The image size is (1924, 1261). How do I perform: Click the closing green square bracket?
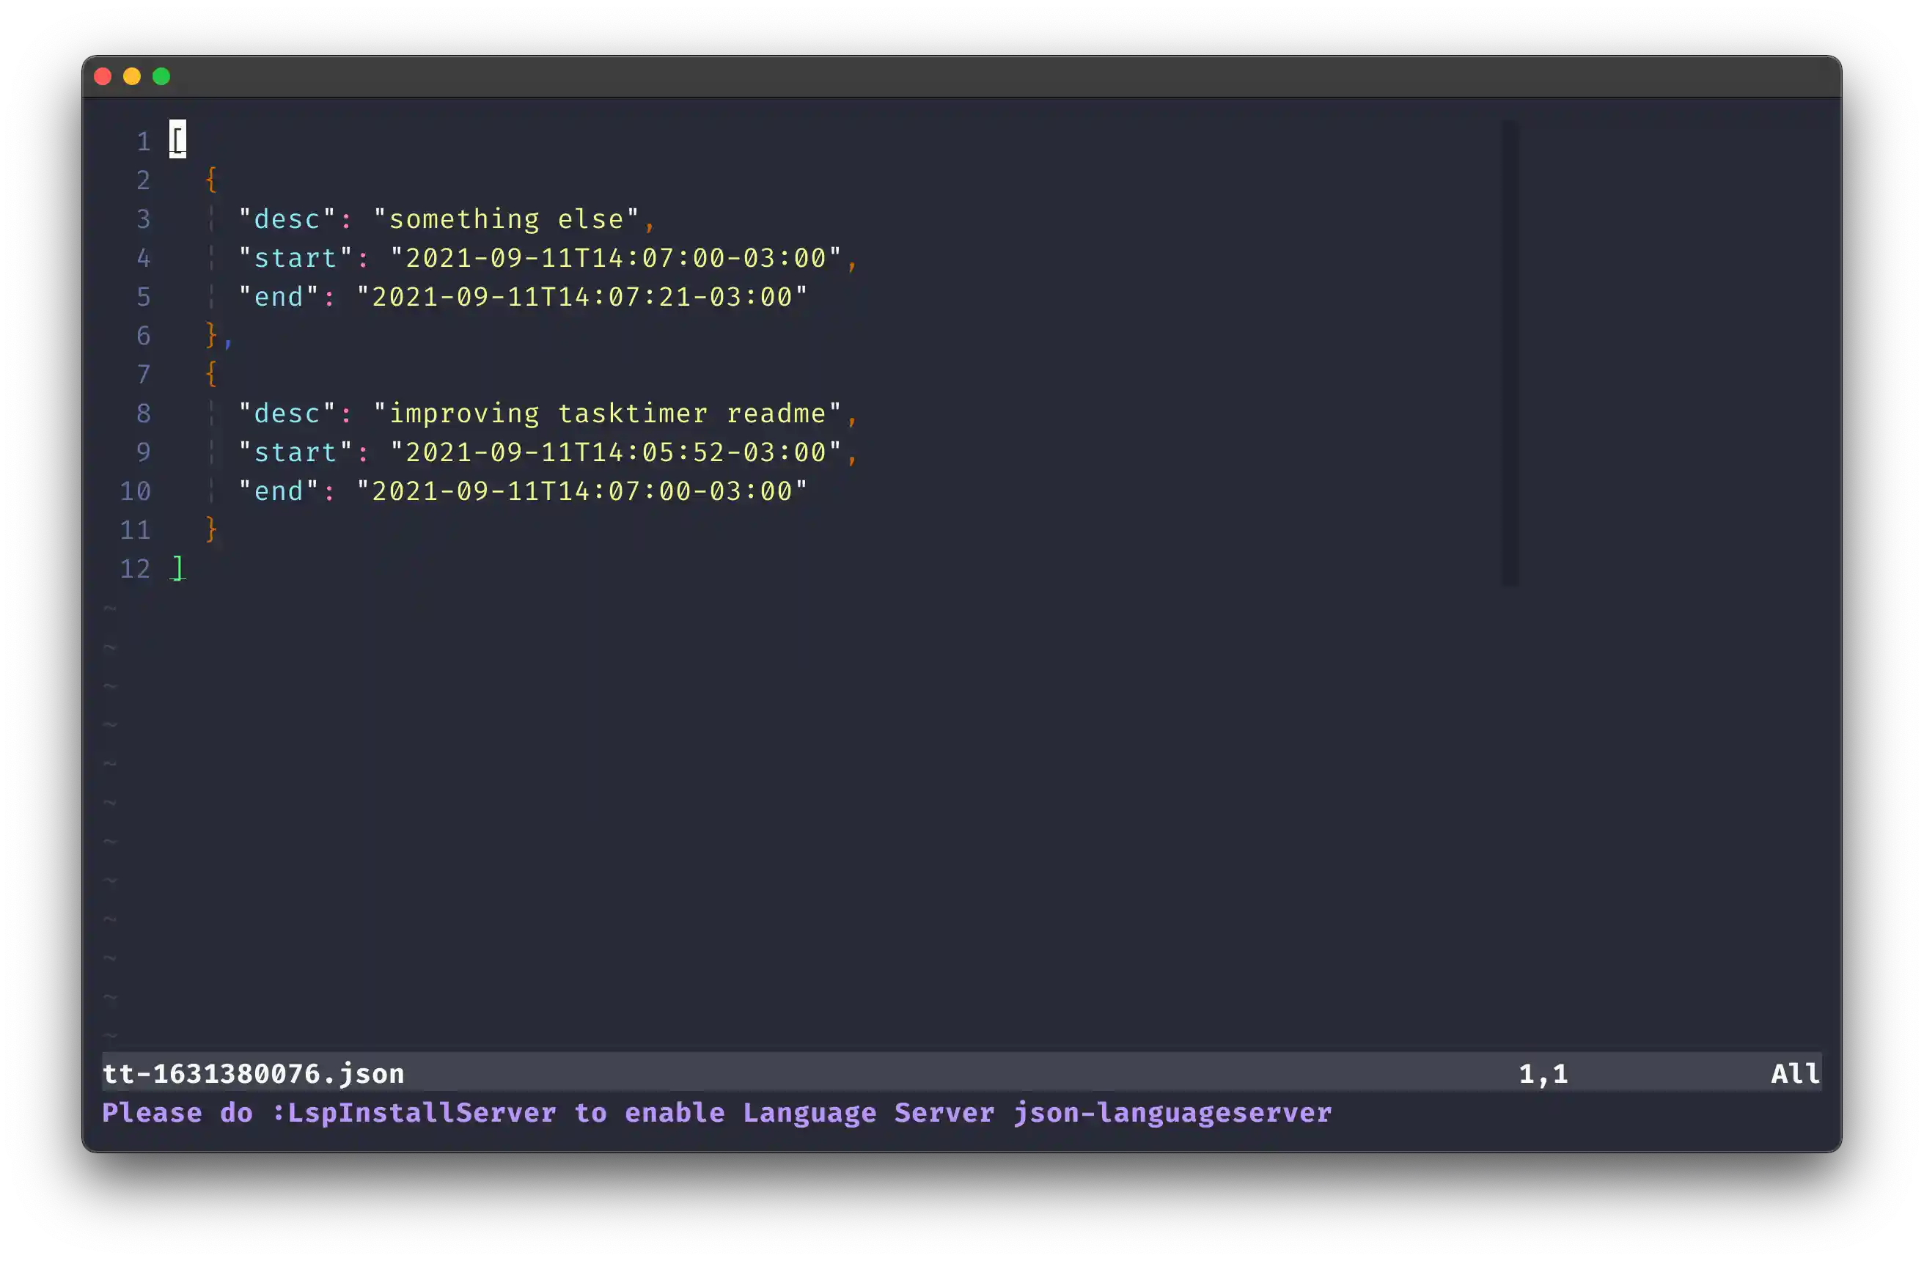click(x=178, y=568)
